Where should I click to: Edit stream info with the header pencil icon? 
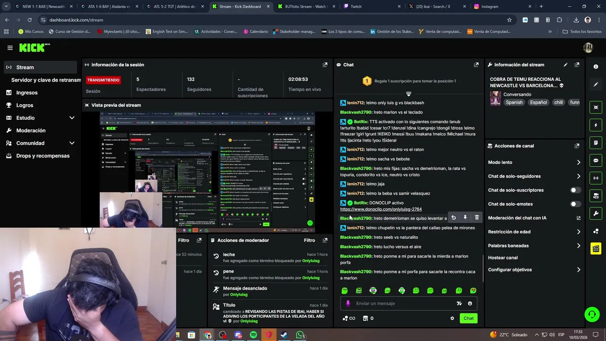pos(565,65)
